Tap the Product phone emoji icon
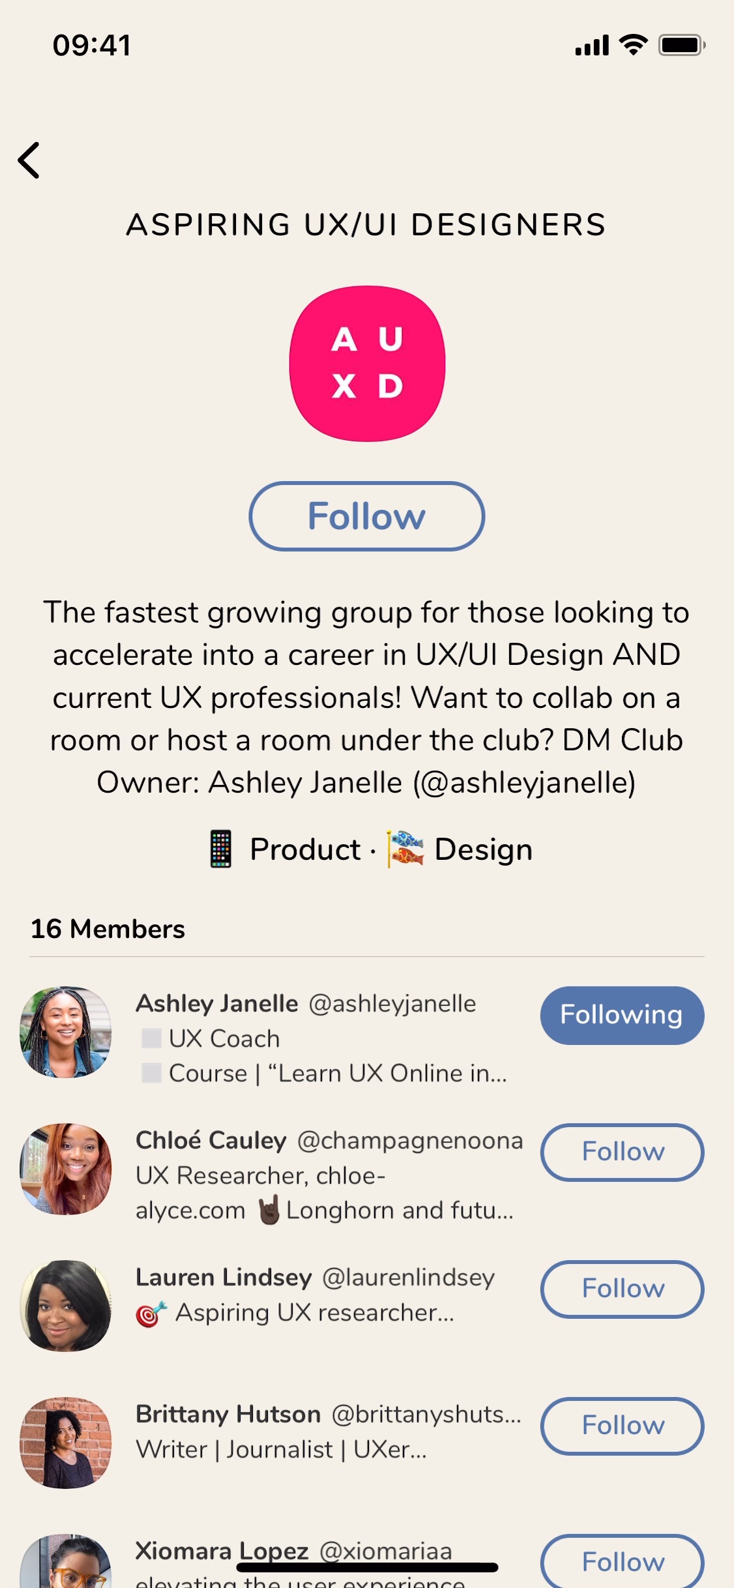 pos(221,849)
